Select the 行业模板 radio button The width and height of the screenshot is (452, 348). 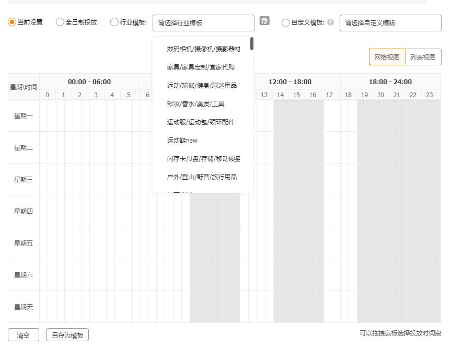114,22
